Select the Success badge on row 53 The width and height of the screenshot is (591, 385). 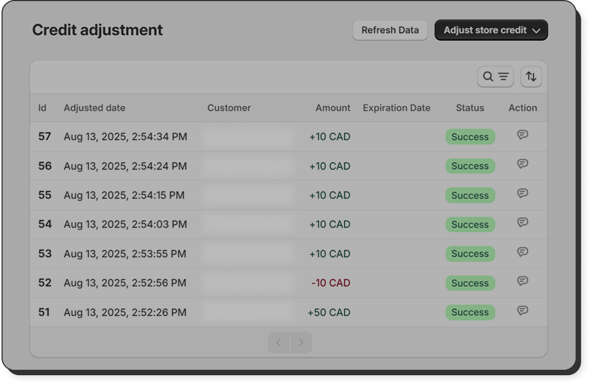pyautogui.click(x=470, y=253)
